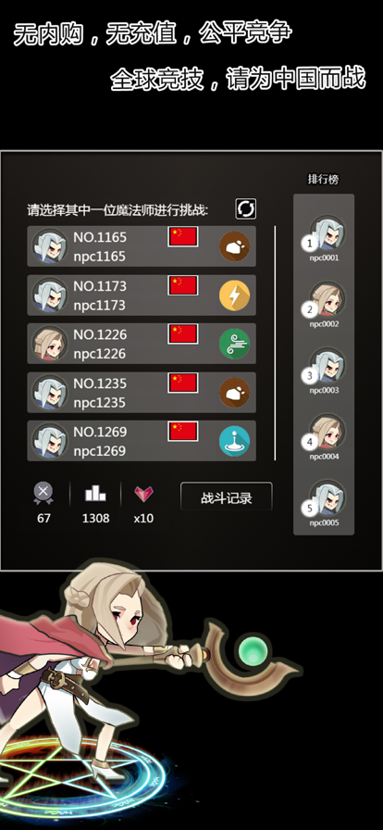Viewport: 383px width, 830px height.
Task: Select the lightning element icon for npc1173
Action: click(x=234, y=296)
